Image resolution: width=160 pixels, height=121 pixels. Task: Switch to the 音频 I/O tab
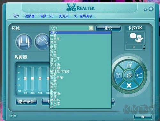click(47, 16)
